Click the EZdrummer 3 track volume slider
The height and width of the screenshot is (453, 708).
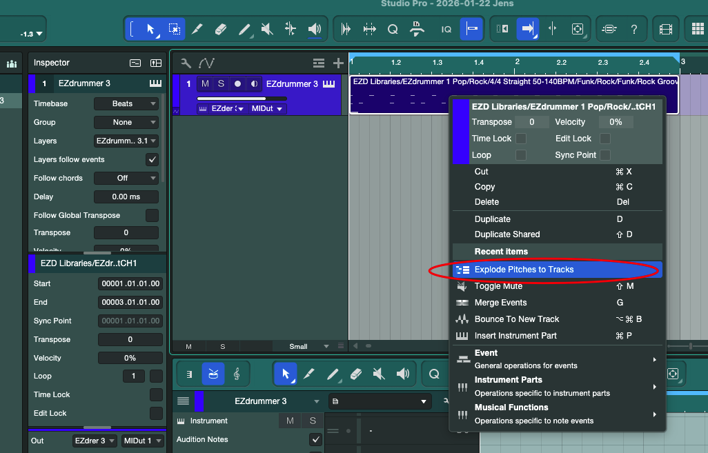click(x=242, y=99)
